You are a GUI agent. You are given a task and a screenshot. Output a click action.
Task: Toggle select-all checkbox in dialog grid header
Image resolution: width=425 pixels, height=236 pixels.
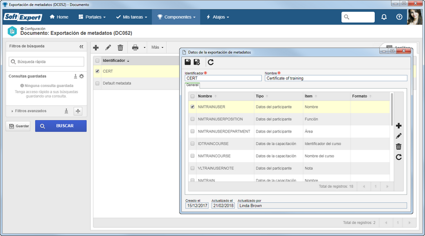pyautogui.click(x=192, y=96)
